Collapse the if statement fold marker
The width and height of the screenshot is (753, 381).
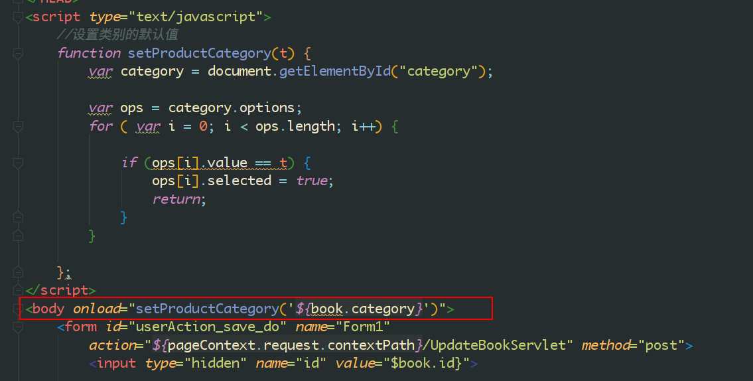(x=18, y=163)
